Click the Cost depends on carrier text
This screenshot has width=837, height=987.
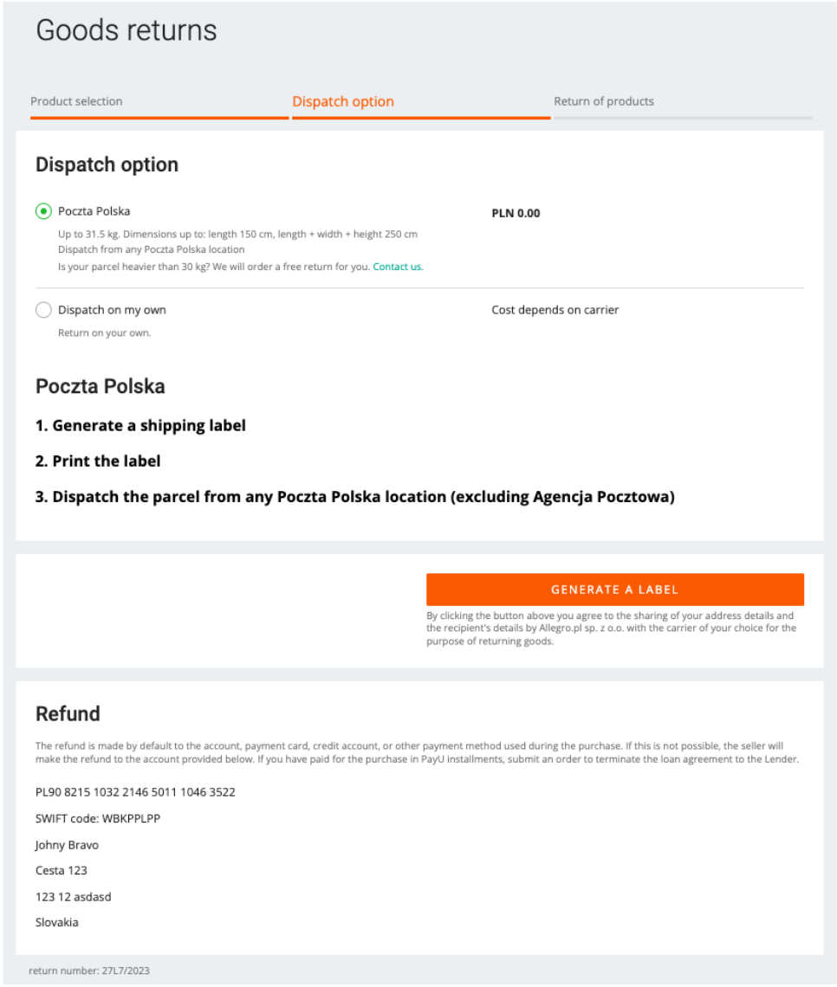pyautogui.click(x=555, y=310)
